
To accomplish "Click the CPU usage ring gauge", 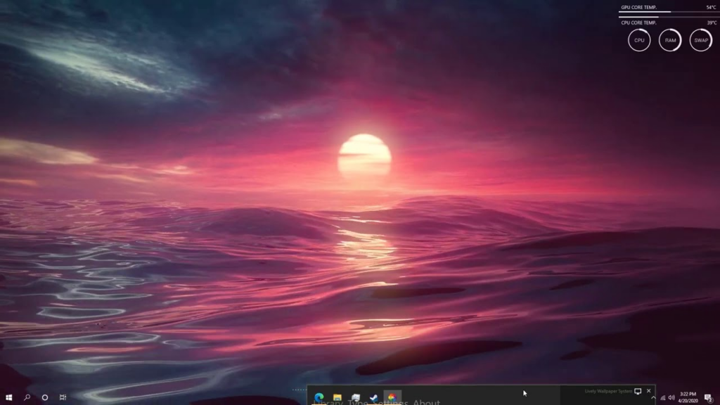I will (x=639, y=40).
